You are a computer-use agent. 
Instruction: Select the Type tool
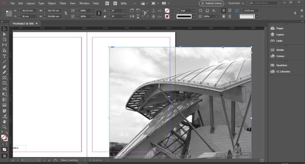(4, 56)
